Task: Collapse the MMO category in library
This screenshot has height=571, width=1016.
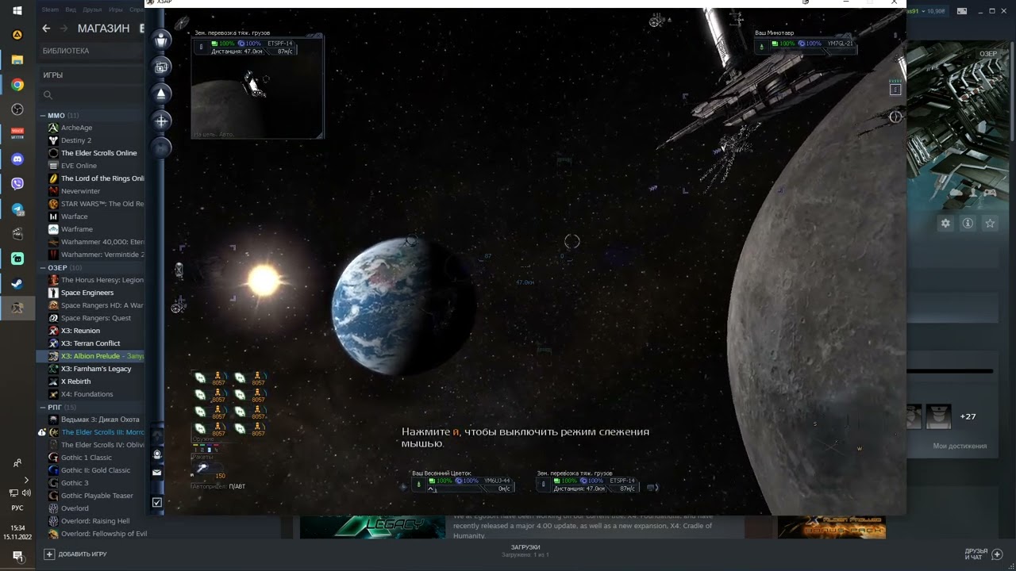Action: (x=42, y=115)
